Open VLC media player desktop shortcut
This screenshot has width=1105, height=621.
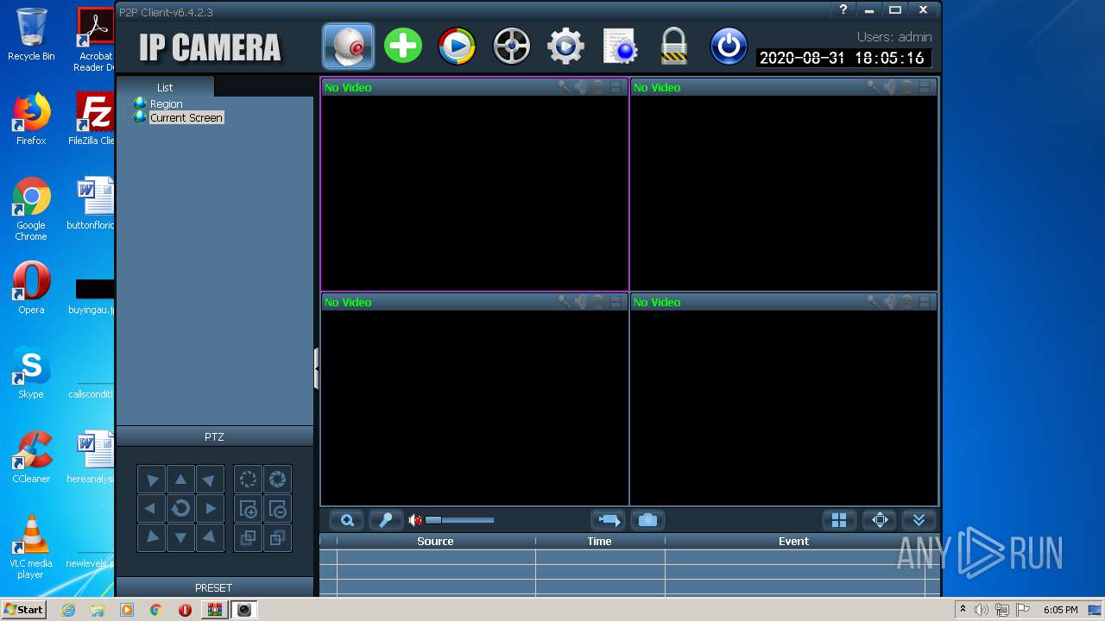tap(31, 547)
